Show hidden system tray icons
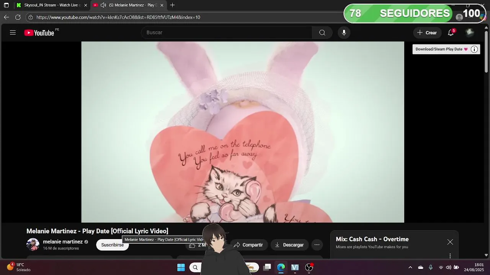This screenshot has height=275, width=490. point(410,267)
